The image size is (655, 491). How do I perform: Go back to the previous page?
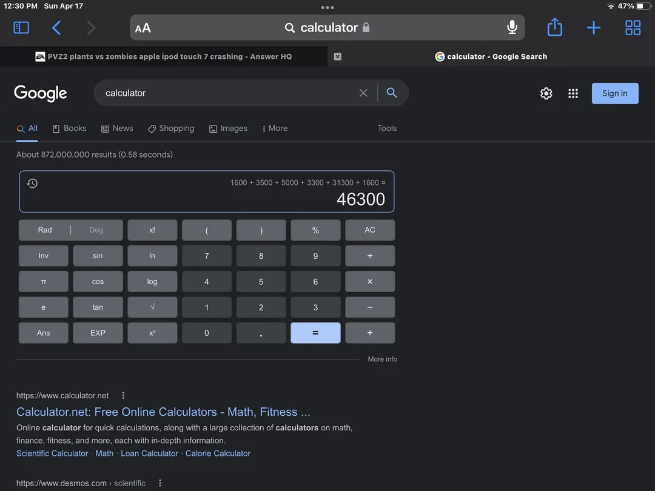56,28
